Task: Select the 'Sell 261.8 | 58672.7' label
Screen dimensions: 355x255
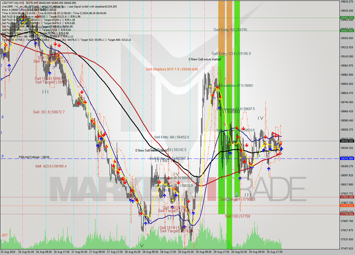Action: pyautogui.click(x=49, y=112)
